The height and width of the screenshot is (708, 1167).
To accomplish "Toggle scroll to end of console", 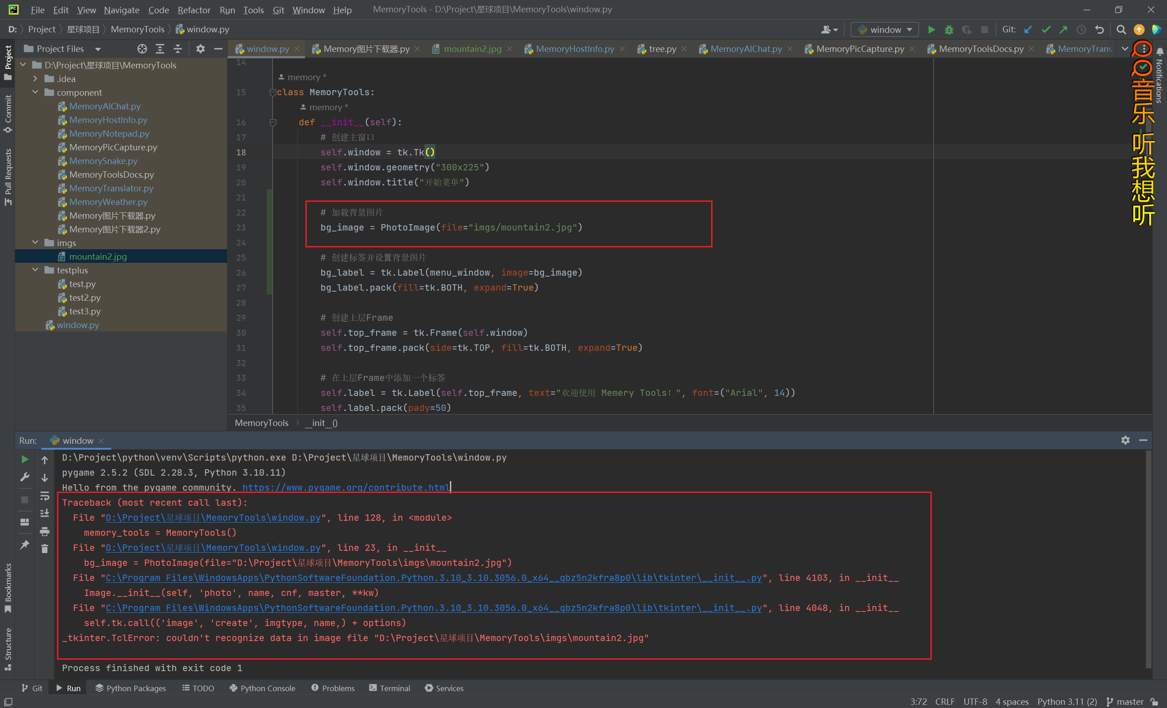I will click(45, 513).
